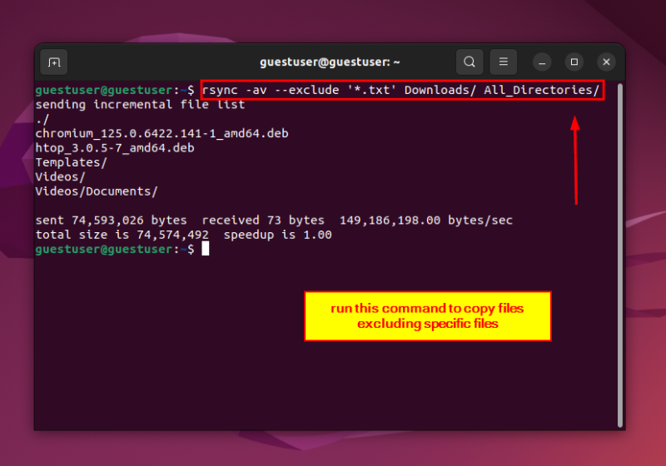
Task: Select the chromium .deb filename line
Action: 162,133
